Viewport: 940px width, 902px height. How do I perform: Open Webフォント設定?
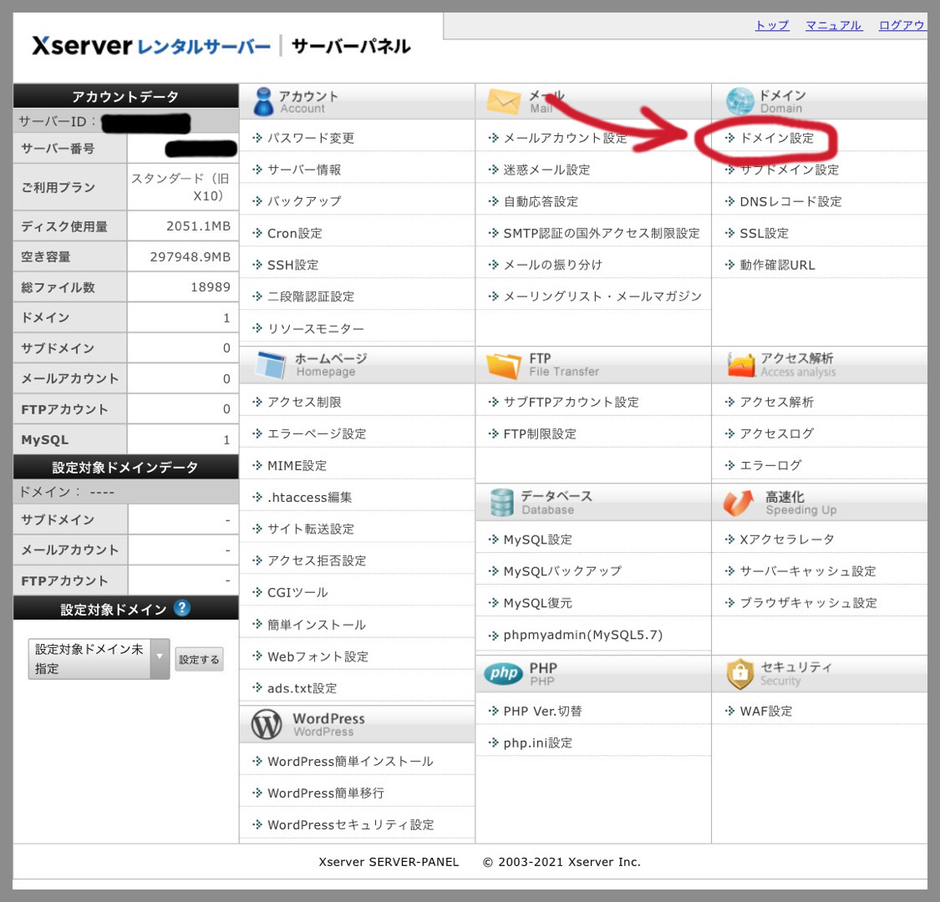pos(318,656)
